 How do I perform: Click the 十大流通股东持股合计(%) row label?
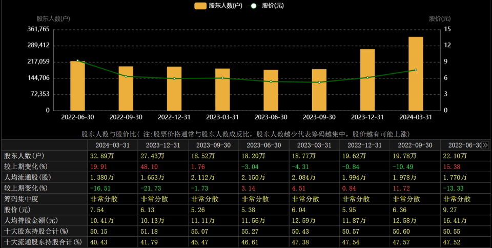43,242
